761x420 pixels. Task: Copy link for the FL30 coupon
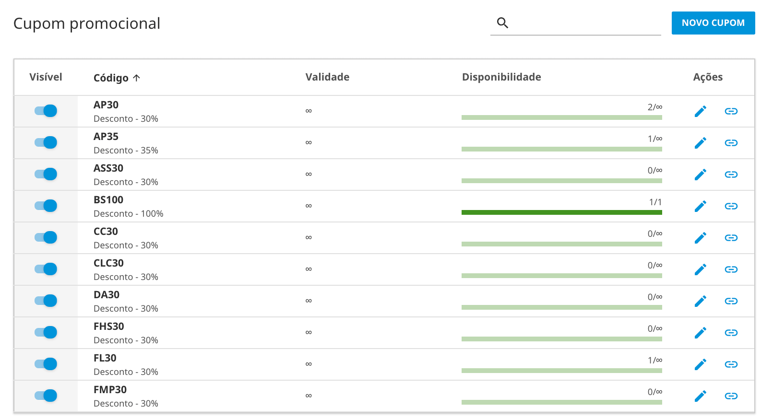tap(731, 364)
